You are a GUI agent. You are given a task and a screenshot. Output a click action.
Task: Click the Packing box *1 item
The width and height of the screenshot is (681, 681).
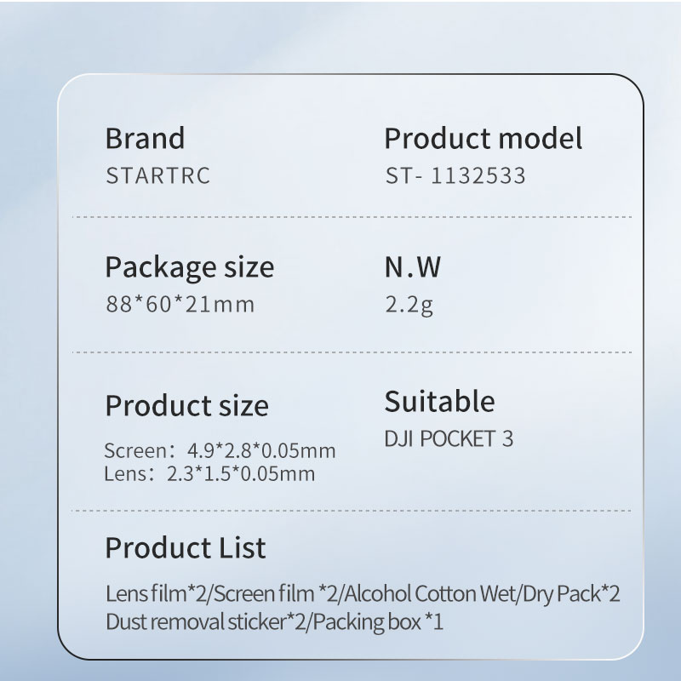pos(379,622)
